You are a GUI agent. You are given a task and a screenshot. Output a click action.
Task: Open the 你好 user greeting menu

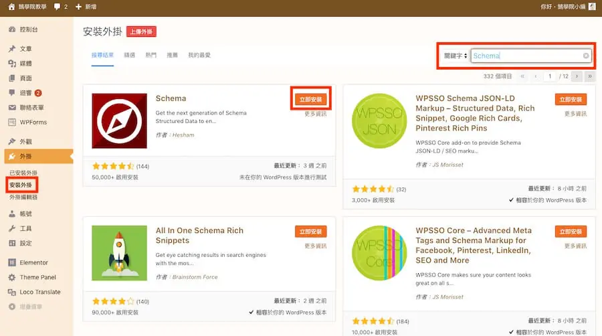(563, 7)
